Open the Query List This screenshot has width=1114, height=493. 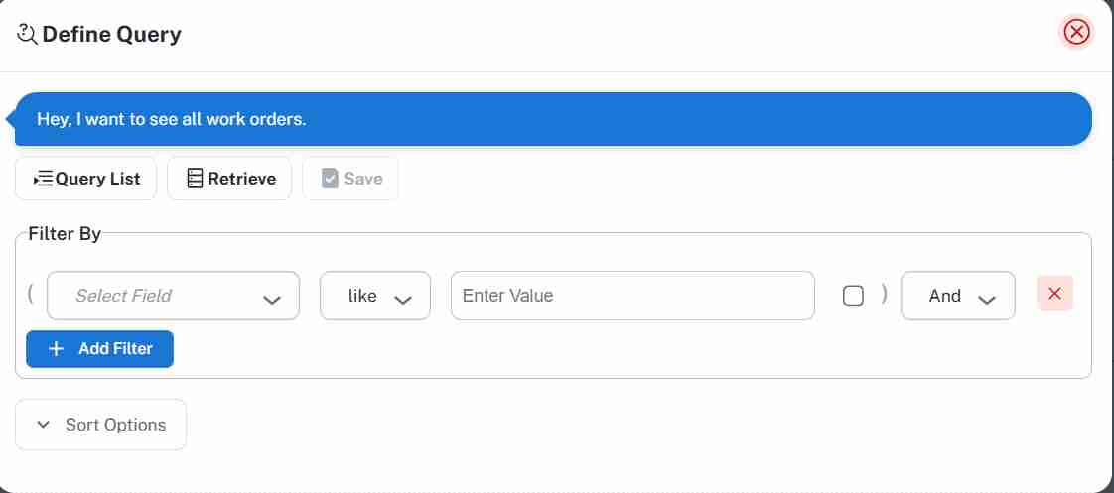point(85,179)
